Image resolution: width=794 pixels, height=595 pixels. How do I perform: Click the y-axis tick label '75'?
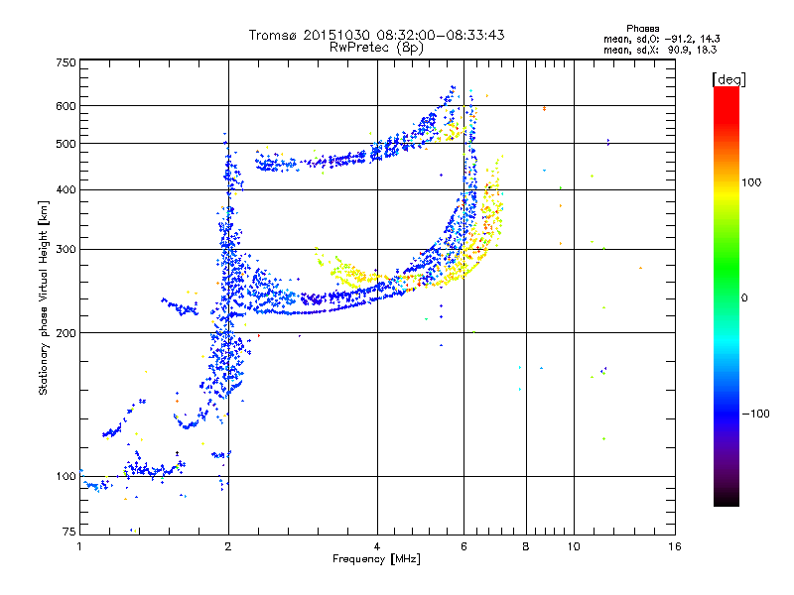point(69,532)
